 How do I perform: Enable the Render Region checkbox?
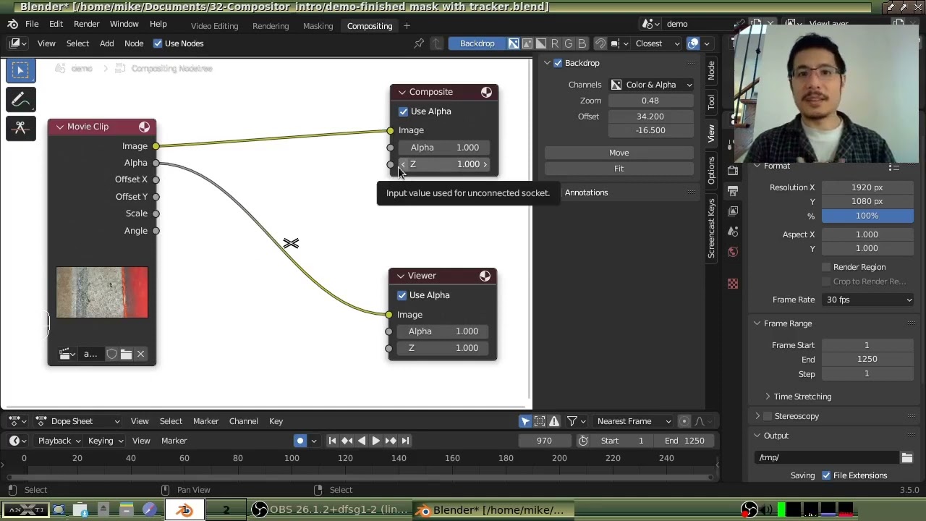coord(826,267)
